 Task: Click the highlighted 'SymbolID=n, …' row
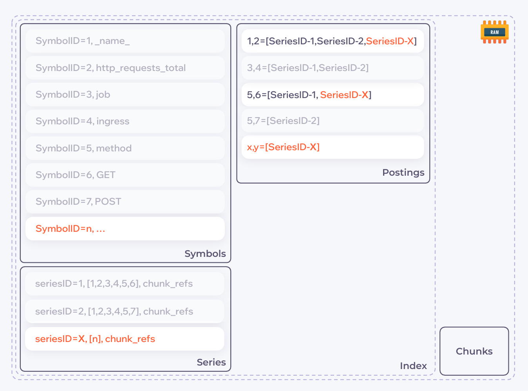point(125,229)
